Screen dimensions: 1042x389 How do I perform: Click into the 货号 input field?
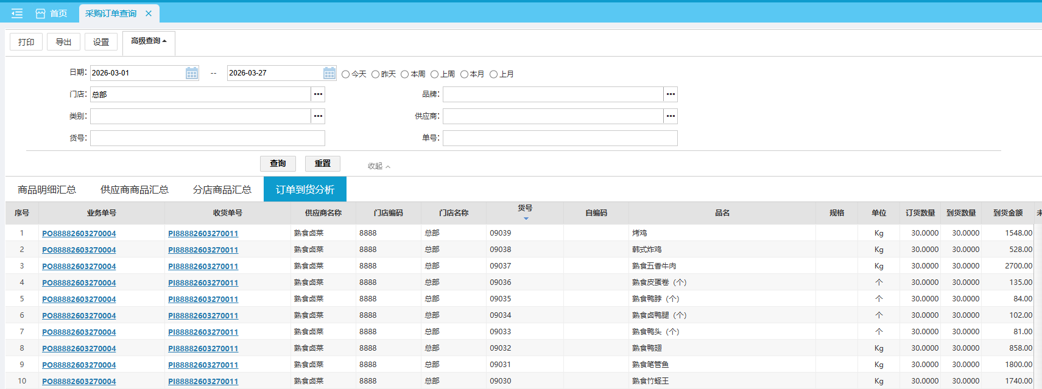click(x=207, y=138)
